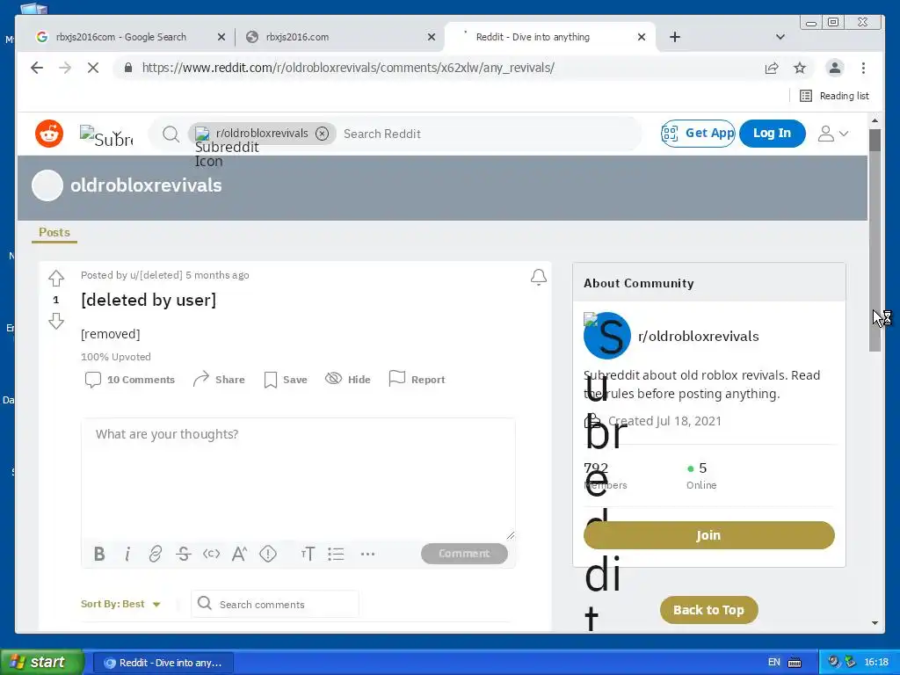Go forward in browser history
900x675 pixels.
(65, 68)
